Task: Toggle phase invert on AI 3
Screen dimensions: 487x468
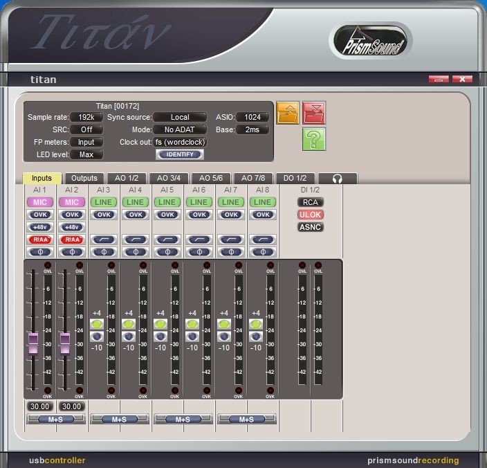Action: click(104, 252)
